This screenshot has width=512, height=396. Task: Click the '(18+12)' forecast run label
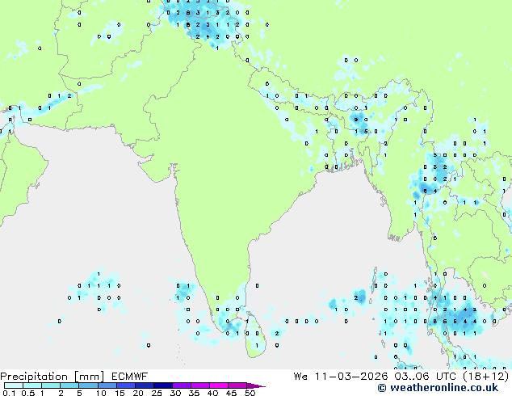pos(486,377)
